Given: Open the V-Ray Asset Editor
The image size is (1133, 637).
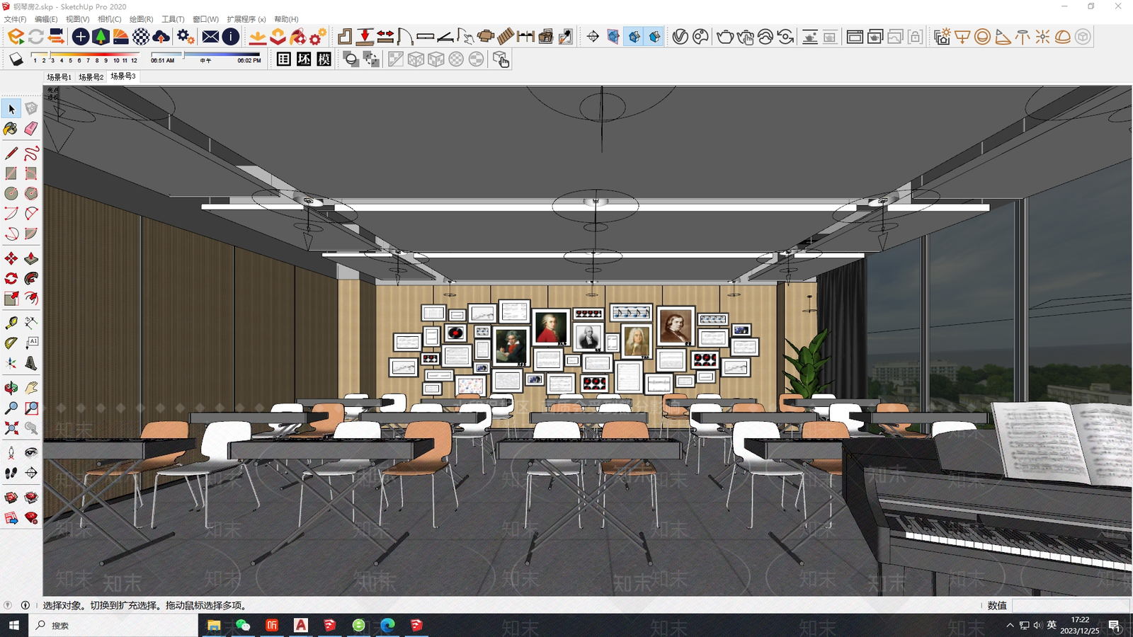Looking at the screenshot, I should coord(680,36).
